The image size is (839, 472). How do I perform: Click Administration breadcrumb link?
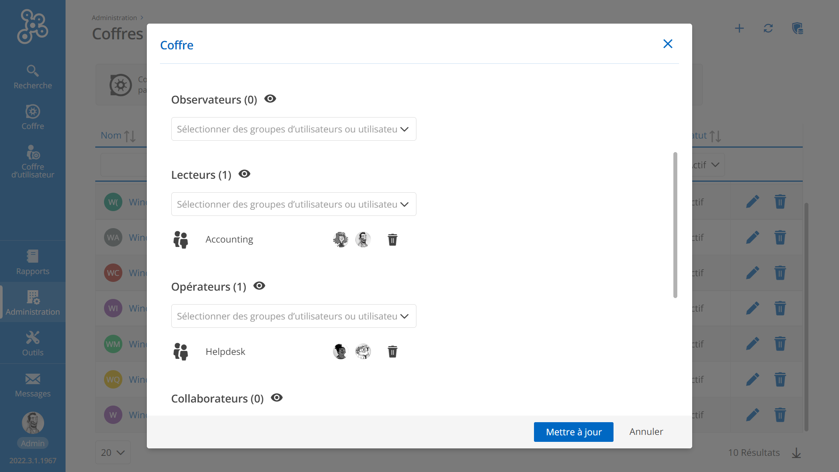(x=114, y=17)
